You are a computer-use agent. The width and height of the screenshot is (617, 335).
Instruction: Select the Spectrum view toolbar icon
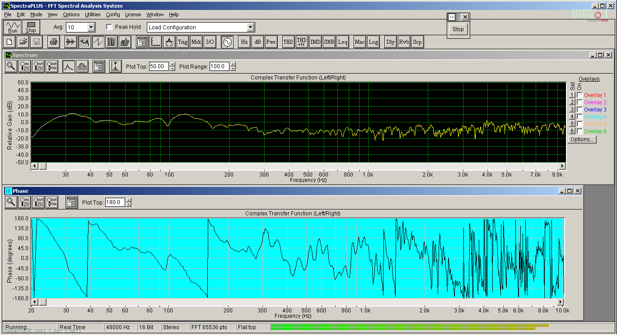(84, 42)
